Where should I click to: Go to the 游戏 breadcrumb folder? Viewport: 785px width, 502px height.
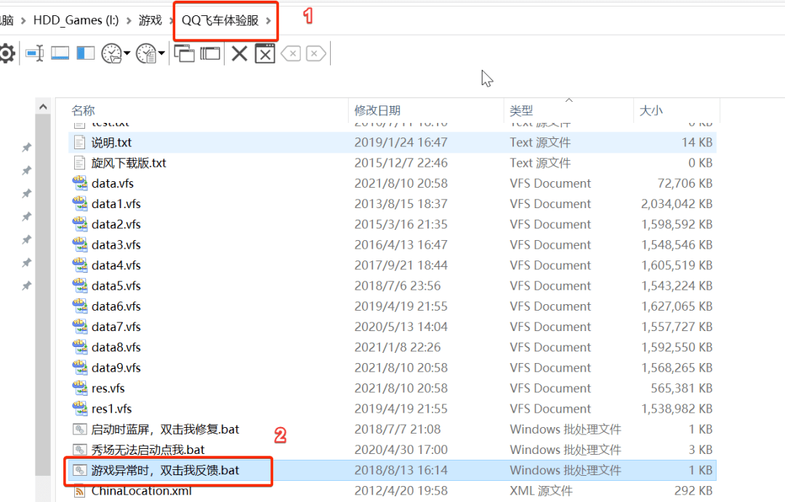point(150,20)
